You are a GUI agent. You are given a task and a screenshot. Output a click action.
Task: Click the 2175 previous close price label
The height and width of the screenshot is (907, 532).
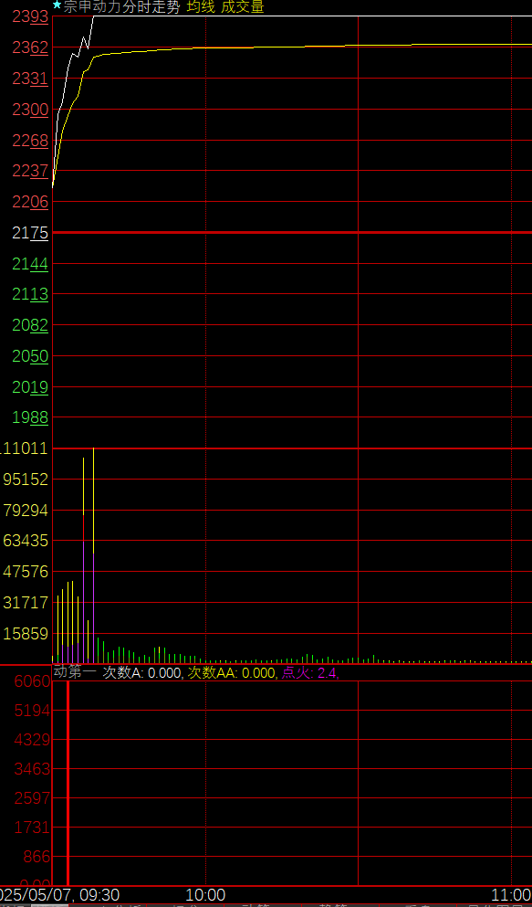click(31, 233)
